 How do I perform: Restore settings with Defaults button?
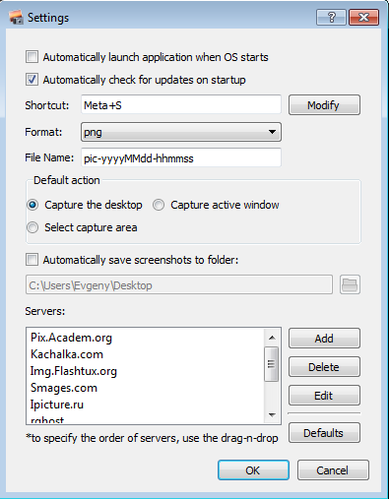pyautogui.click(x=324, y=433)
